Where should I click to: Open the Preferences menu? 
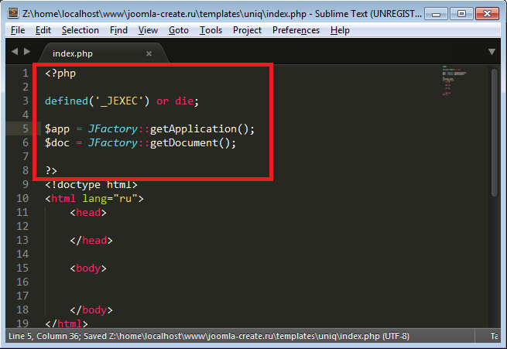tap(296, 30)
